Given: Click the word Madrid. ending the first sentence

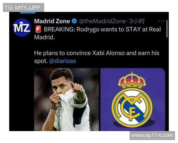Looking at the screenshot, I should 44,37.
